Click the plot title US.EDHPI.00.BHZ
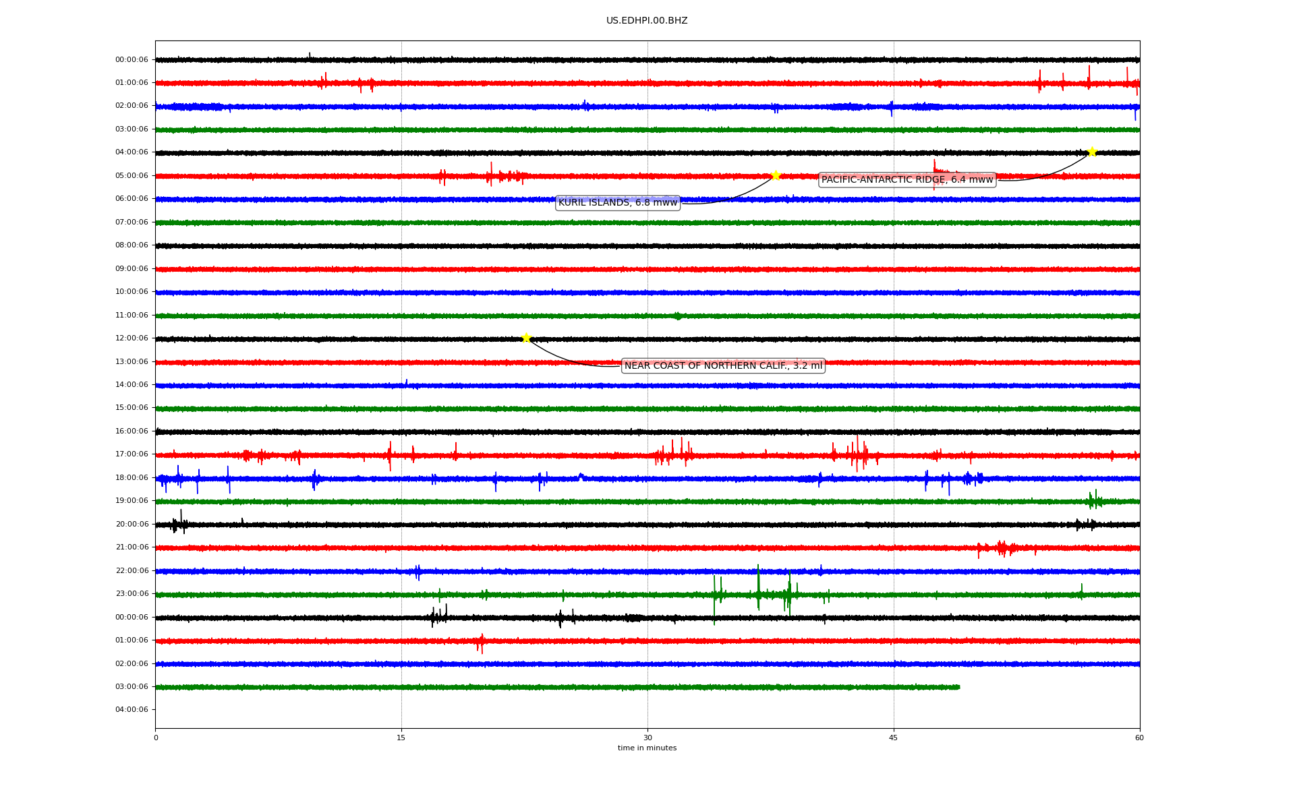Image resolution: width=1295 pixels, height=809 pixels. pos(647,21)
